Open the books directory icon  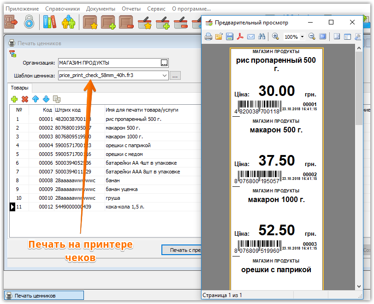click(50, 22)
